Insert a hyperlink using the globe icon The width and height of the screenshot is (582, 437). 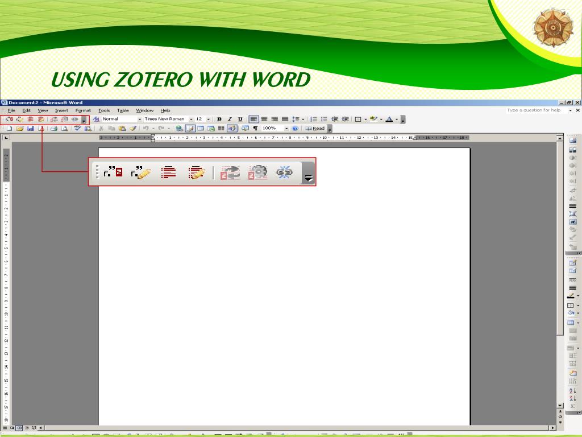tap(179, 129)
